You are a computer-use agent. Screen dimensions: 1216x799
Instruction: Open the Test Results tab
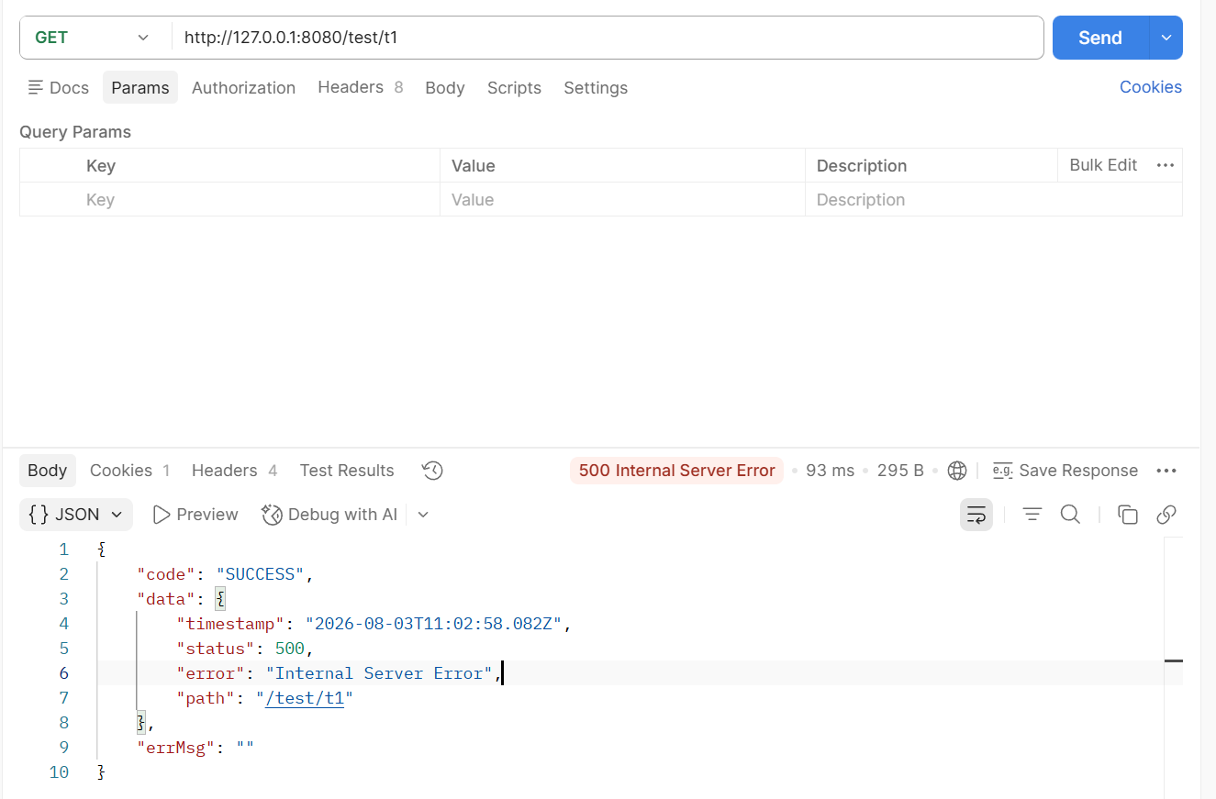(347, 471)
